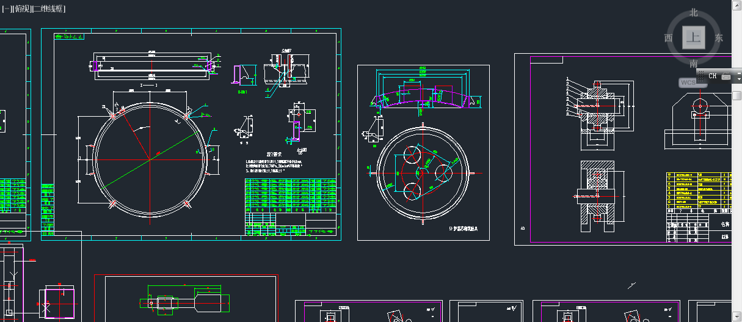Click the ViewCube 上 top face
The height and width of the screenshot is (322, 742).
693,37
